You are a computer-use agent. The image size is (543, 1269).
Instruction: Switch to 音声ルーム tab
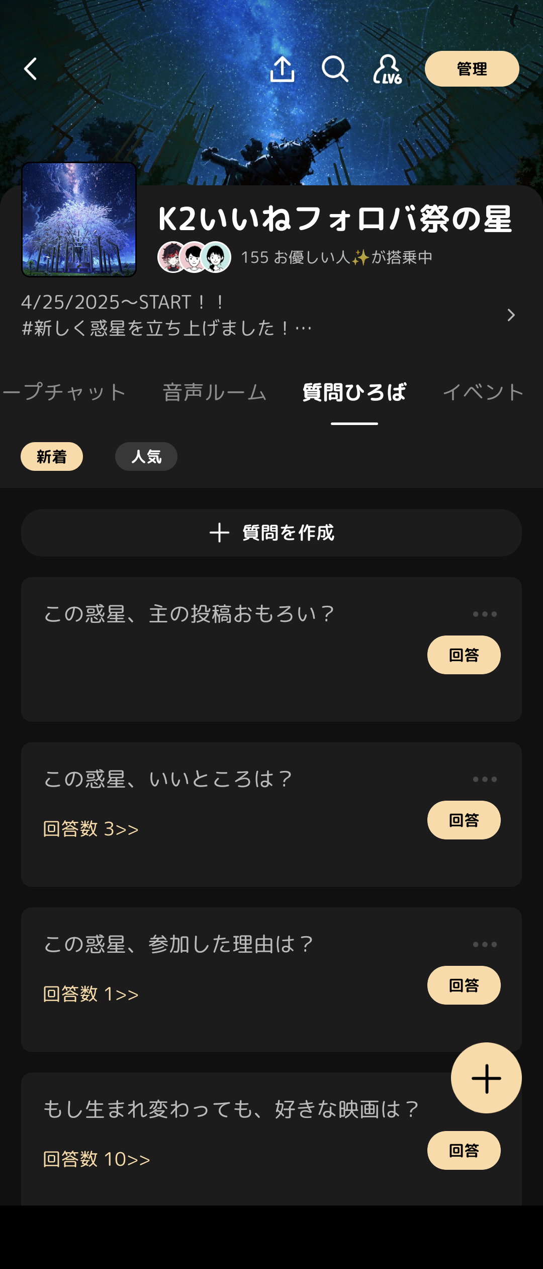coord(215,392)
